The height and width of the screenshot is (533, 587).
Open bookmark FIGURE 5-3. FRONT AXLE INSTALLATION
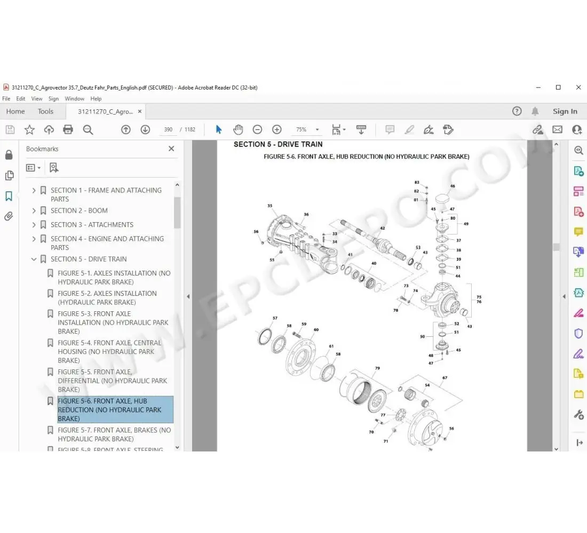tap(113, 322)
